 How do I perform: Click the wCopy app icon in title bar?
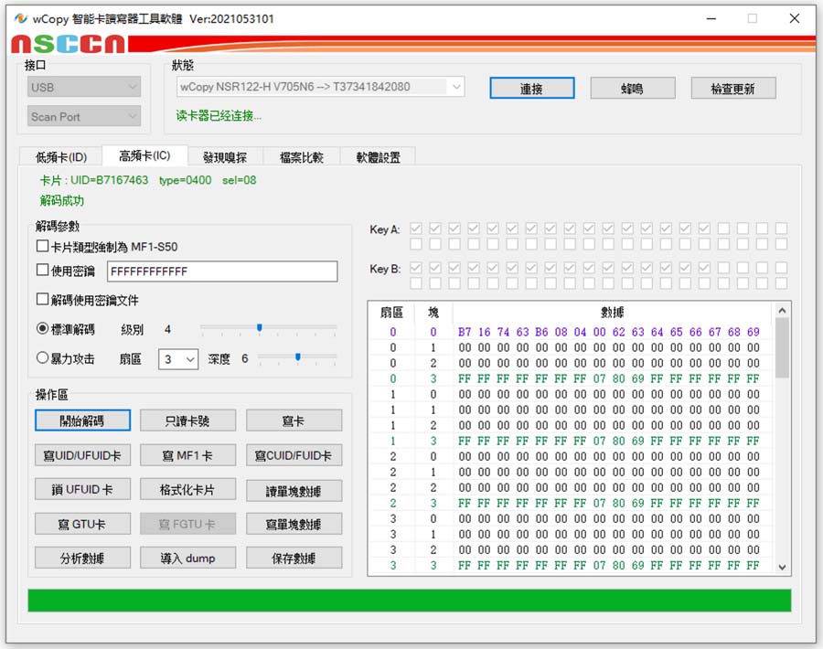[20, 18]
